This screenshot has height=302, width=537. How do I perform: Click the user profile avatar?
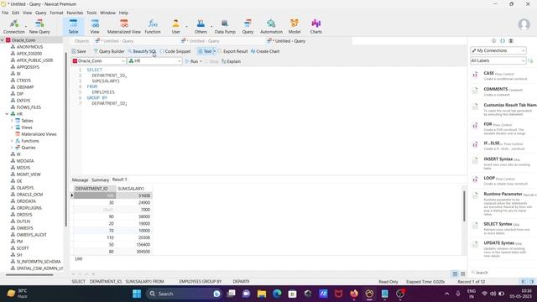[x=524, y=24]
